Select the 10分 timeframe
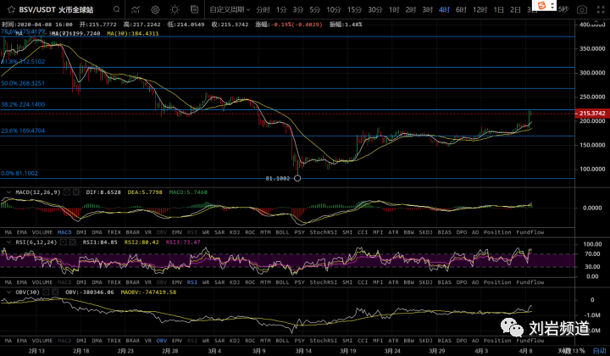The image size is (610, 356). coord(334,9)
